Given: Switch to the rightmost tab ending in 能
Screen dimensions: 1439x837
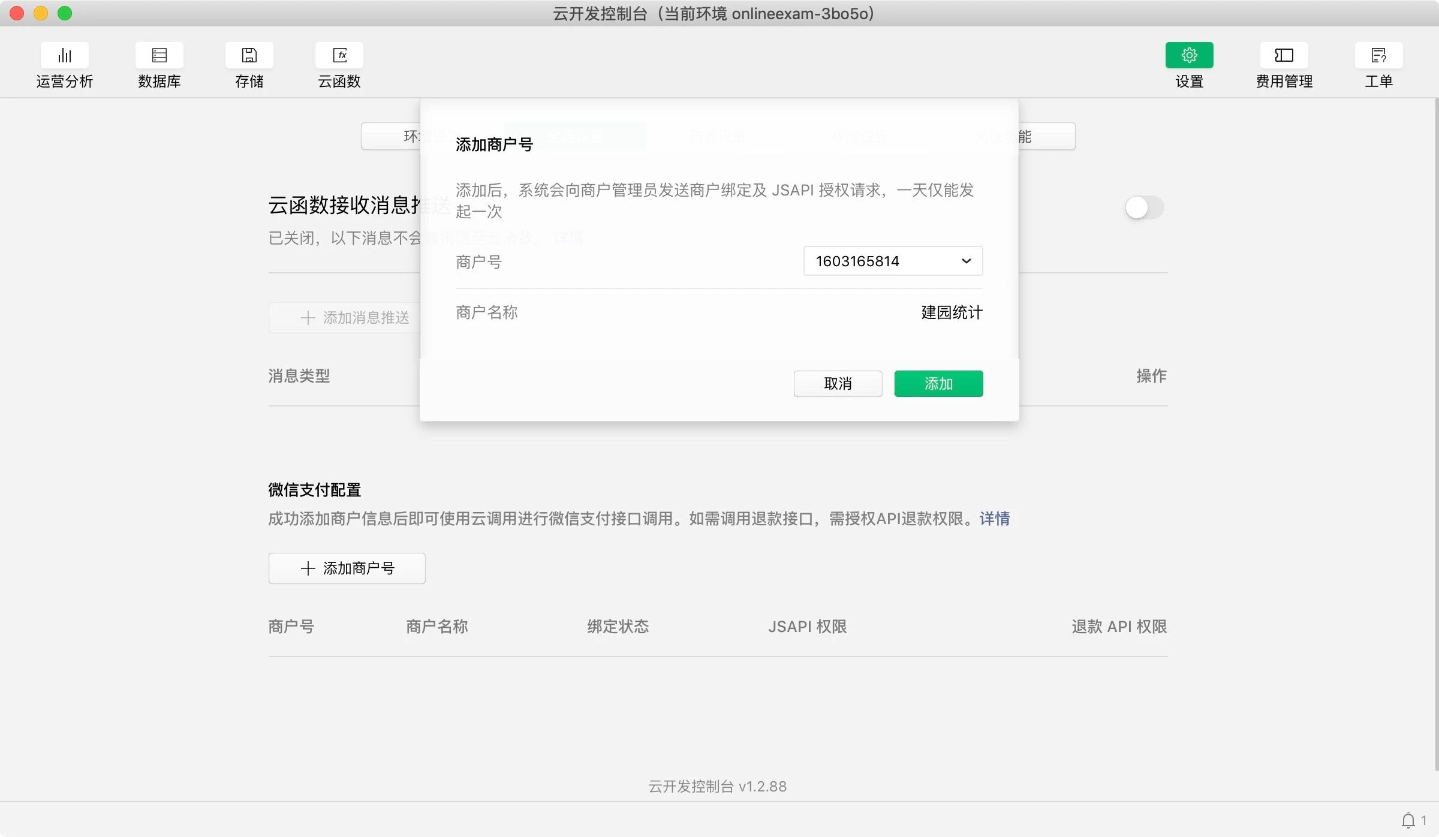Looking at the screenshot, I should [1046, 137].
